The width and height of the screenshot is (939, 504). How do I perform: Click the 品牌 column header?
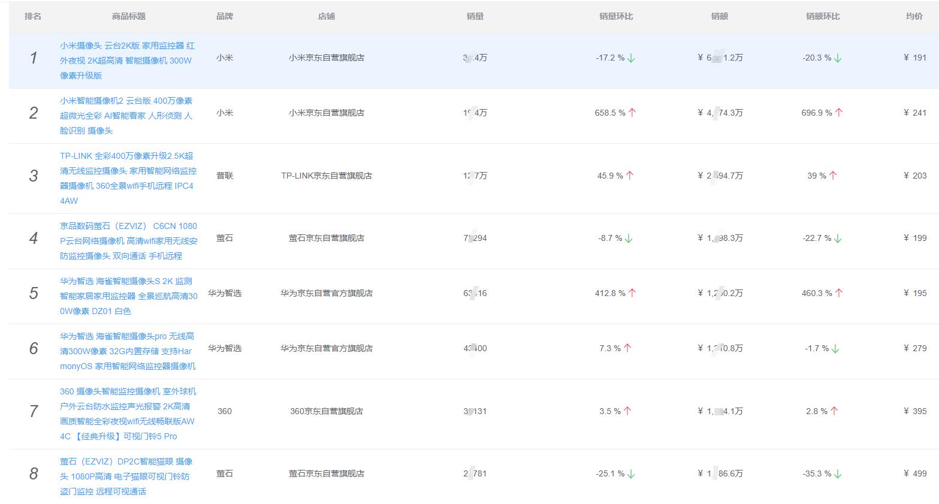225,16
